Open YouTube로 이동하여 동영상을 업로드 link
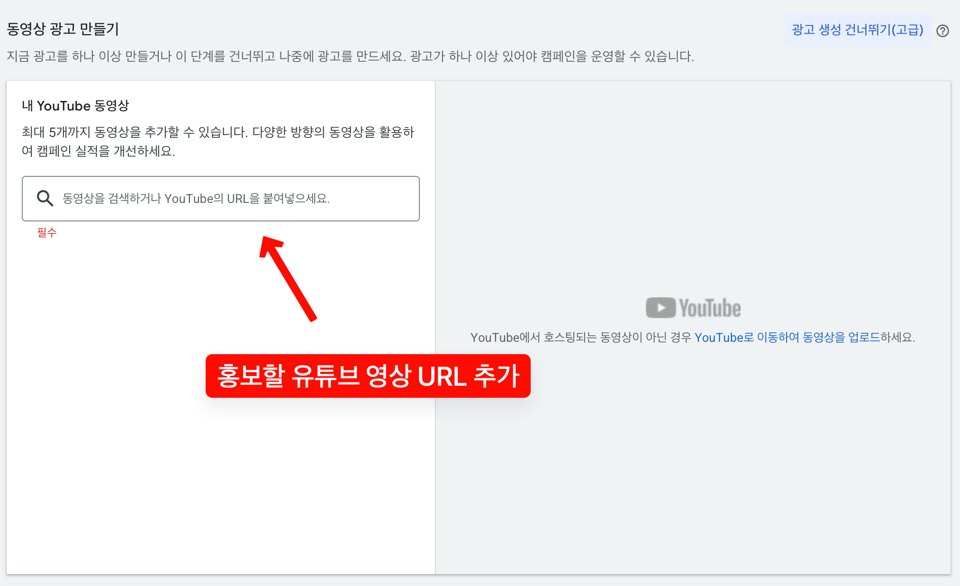 pyautogui.click(x=787, y=338)
